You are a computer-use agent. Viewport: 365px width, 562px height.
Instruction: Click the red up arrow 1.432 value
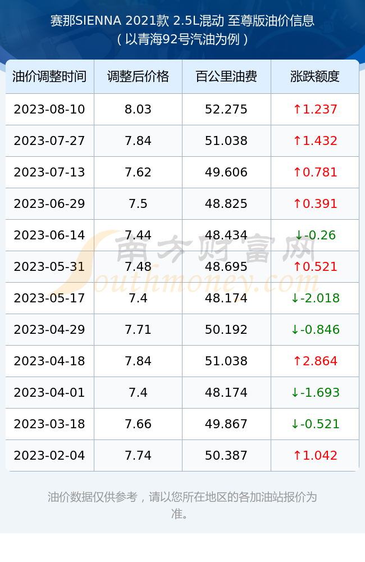[315, 141]
